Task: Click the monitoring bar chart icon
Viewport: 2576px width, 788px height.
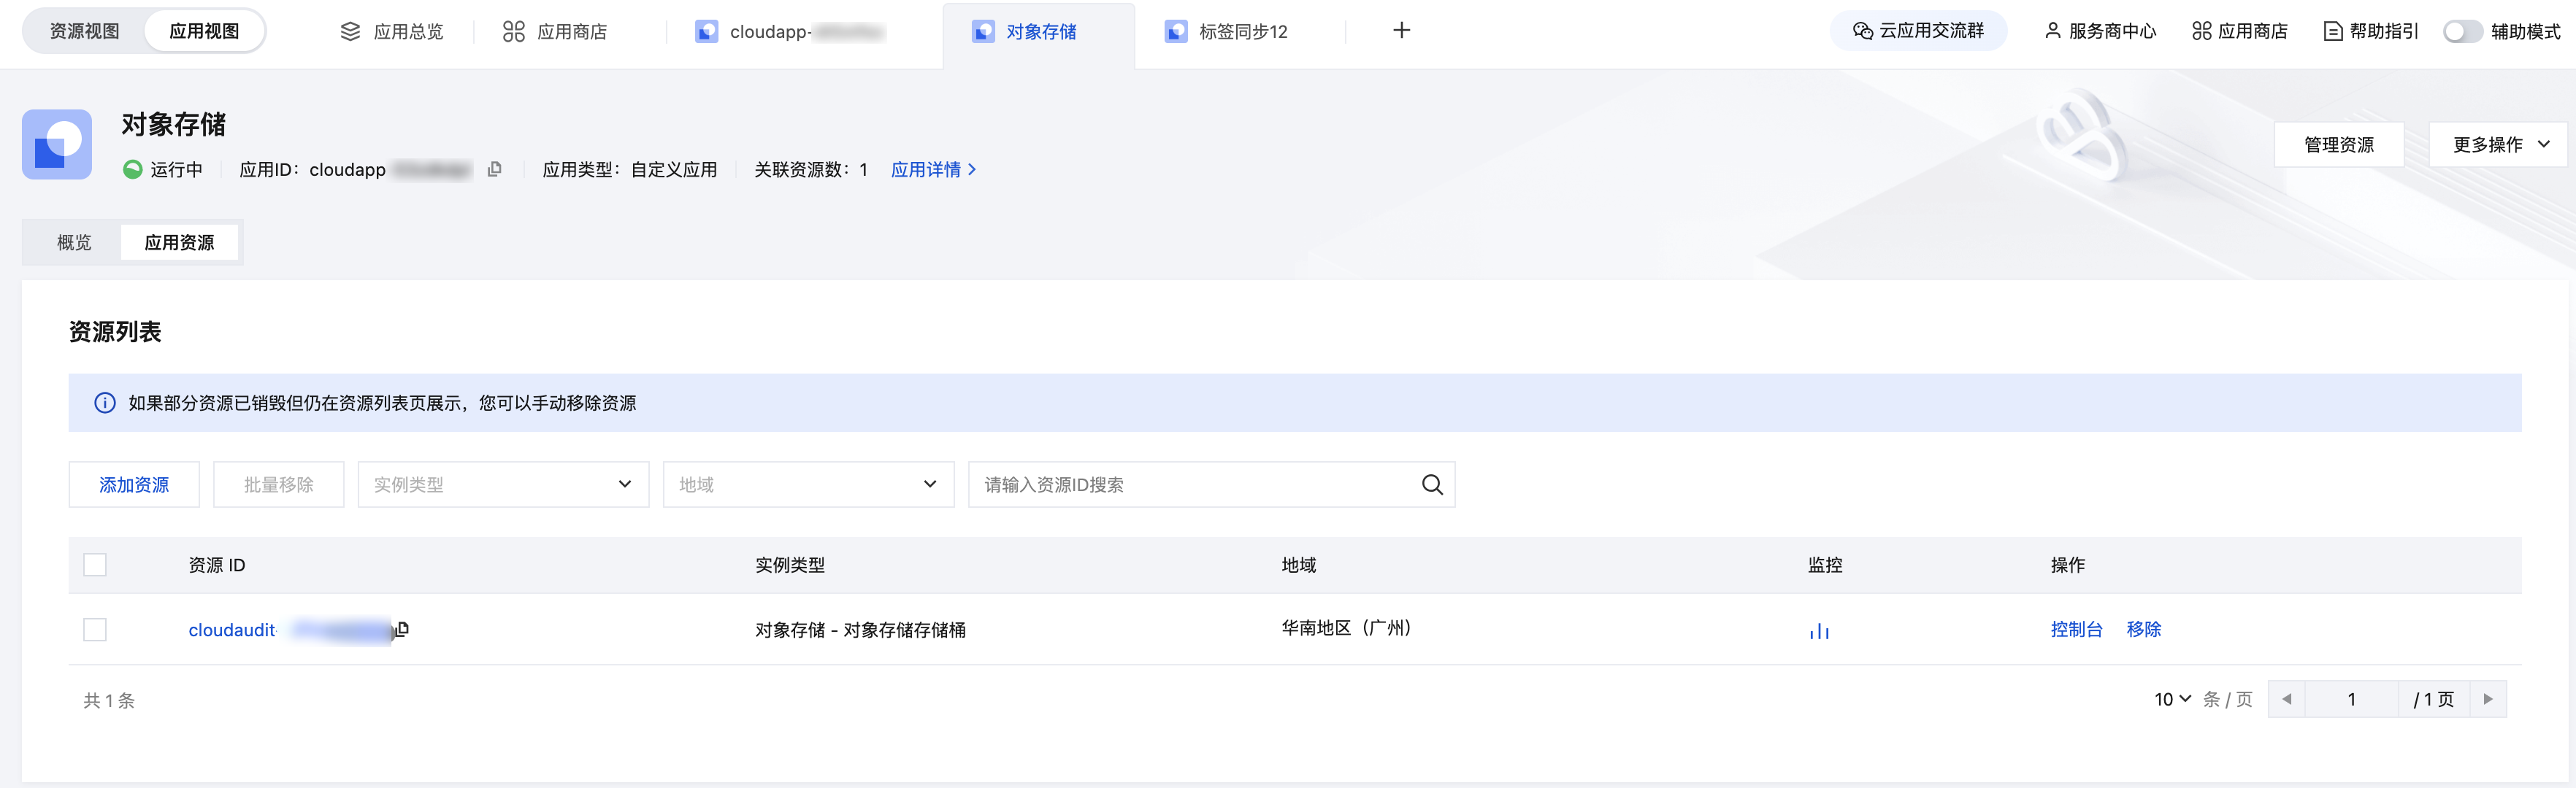Action: coord(1819,630)
